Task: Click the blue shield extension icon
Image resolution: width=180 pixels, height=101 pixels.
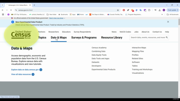Action: click(136, 10)
